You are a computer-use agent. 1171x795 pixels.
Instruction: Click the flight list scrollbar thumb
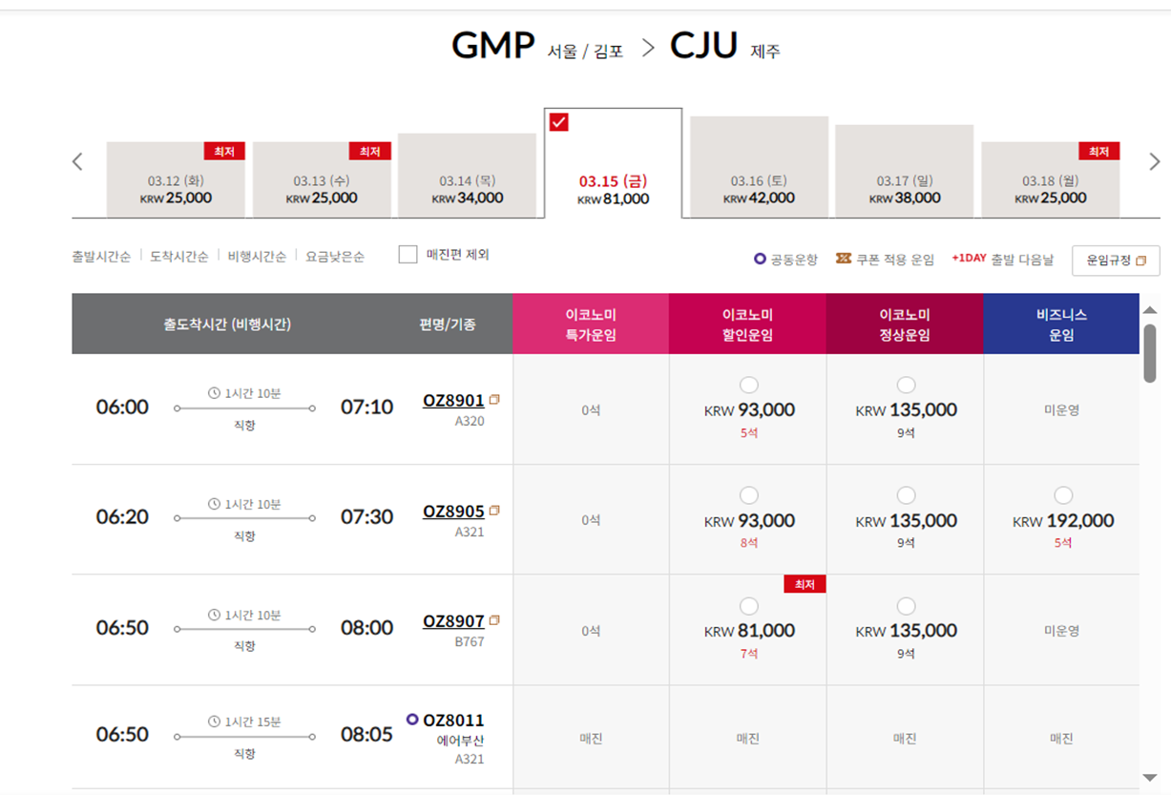coord(1150,353)
